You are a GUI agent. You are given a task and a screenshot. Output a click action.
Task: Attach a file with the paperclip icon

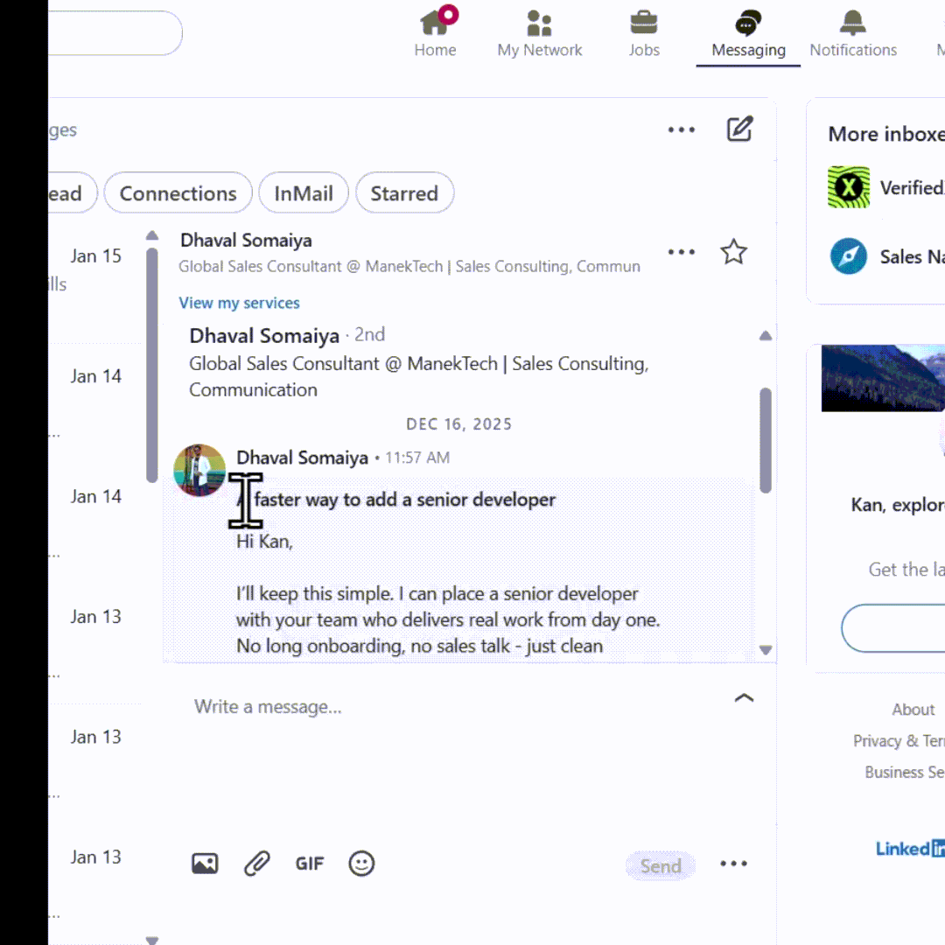(256, 864)
